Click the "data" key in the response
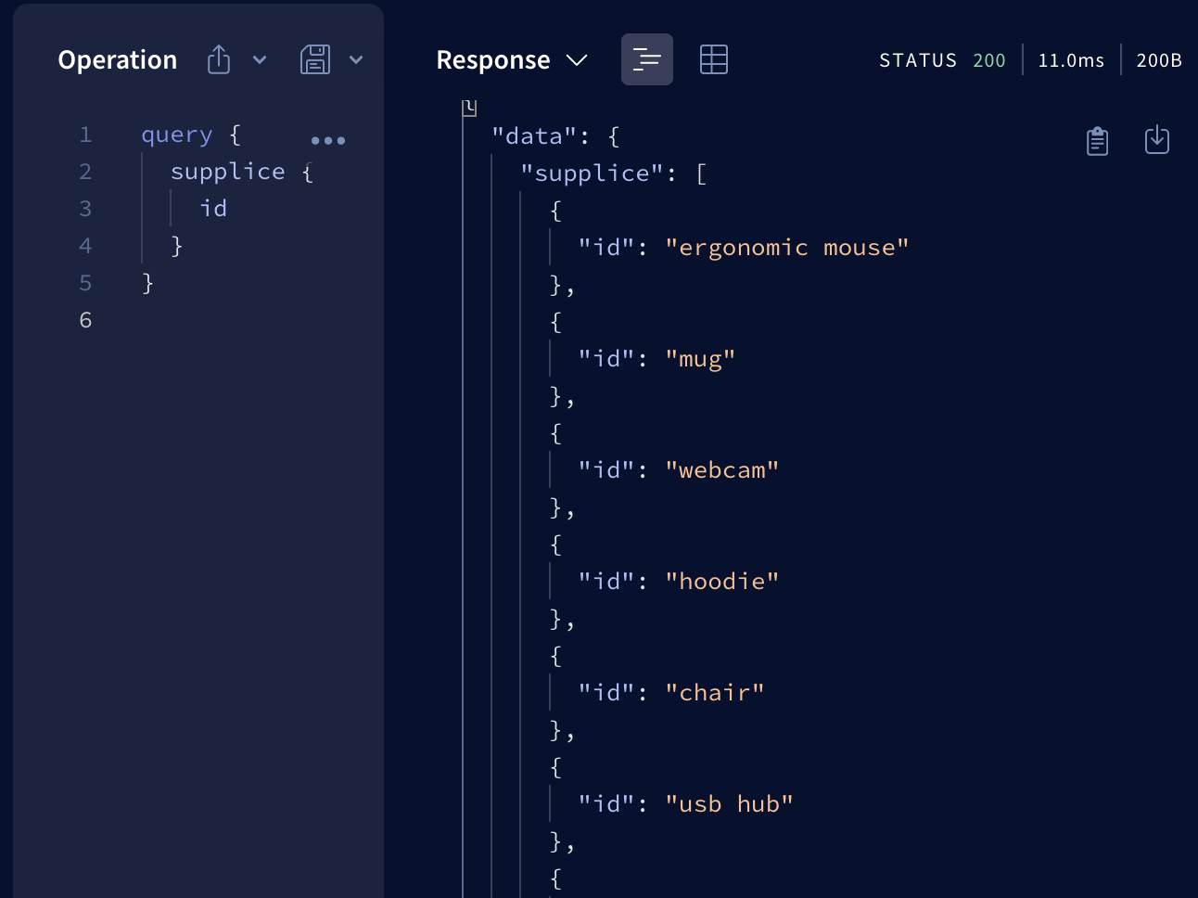Screen dimensions: 1198x898 [x=534, y=136]
